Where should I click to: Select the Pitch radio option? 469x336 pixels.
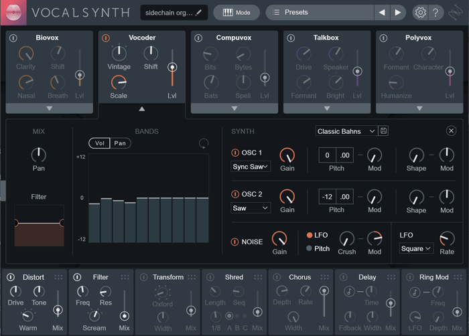tap(310, 248)
